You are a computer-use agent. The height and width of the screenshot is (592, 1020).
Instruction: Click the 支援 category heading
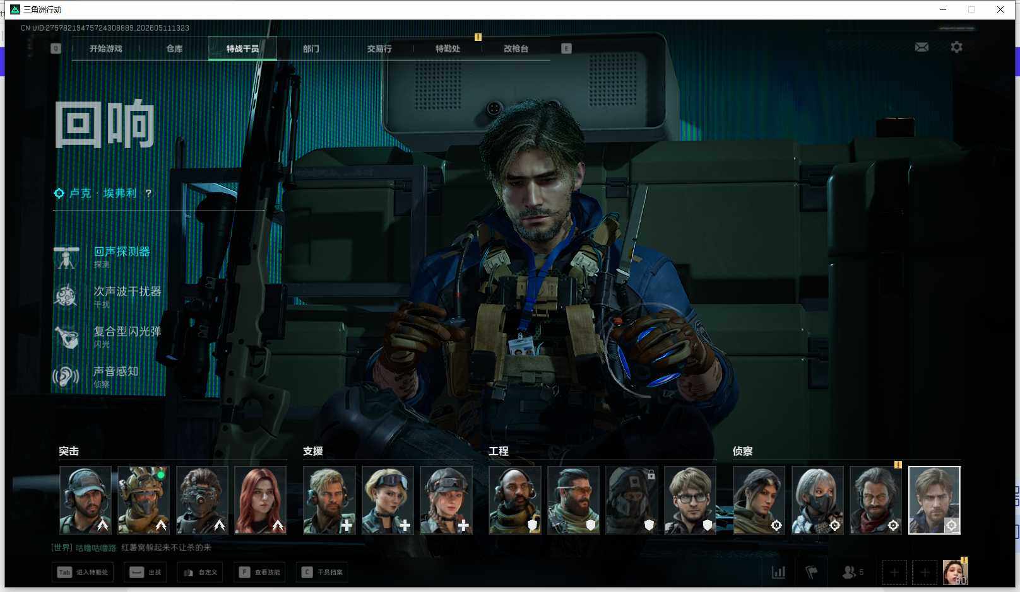pyautogui.click(x=313, y=451)
